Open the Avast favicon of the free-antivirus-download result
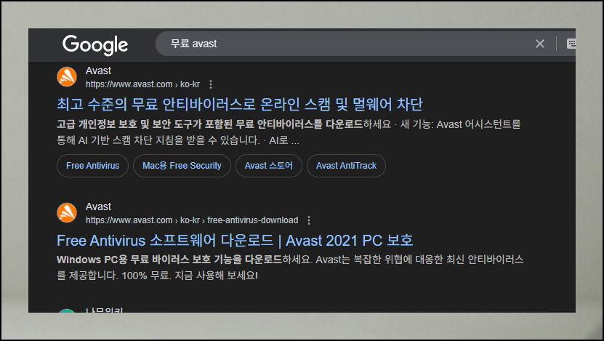The width and height of the screenshot is (604, 341). [67, 213]
